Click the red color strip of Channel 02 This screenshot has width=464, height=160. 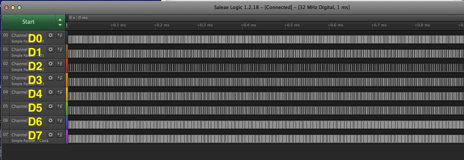pos(67,66)
